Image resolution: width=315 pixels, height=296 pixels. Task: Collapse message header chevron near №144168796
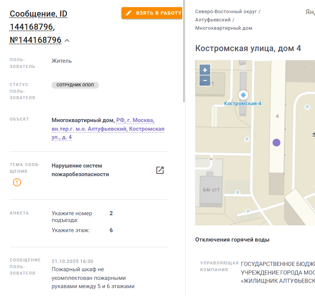(67, 41)
